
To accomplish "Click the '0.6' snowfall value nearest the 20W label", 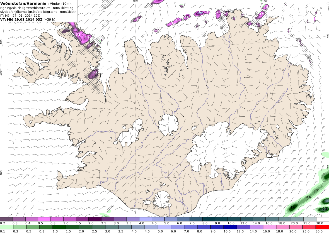I will (137, 19).
